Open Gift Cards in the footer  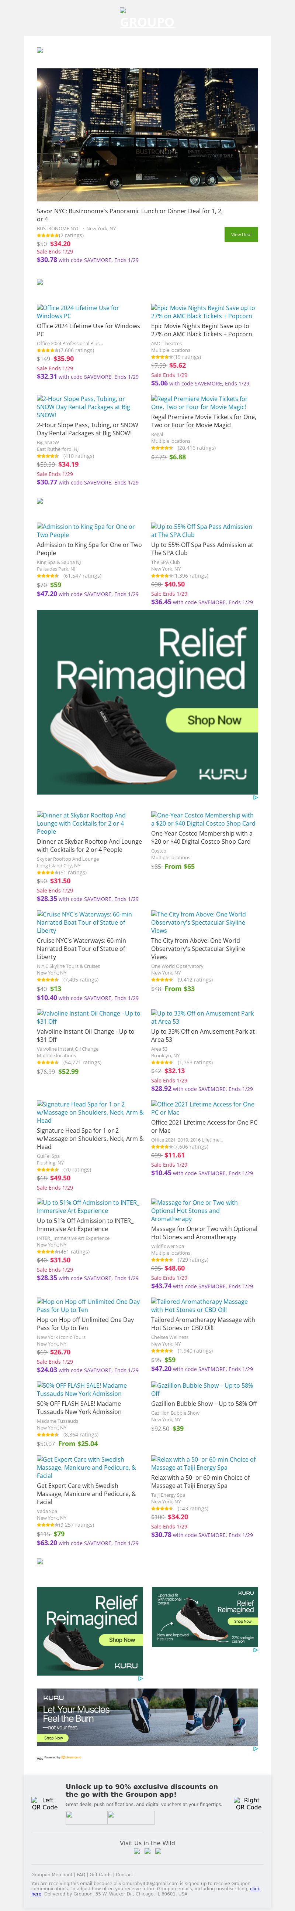pyautogui.click(x=101, y=1875)
